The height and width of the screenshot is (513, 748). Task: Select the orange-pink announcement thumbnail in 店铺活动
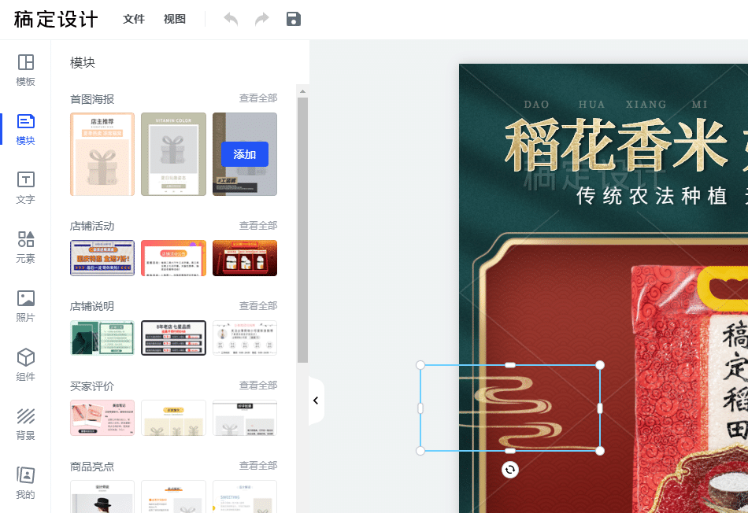tap(174, 258)
